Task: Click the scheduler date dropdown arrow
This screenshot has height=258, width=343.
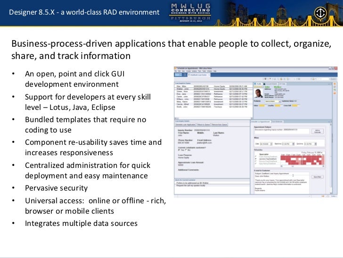Action: click(x=321, y=152)
